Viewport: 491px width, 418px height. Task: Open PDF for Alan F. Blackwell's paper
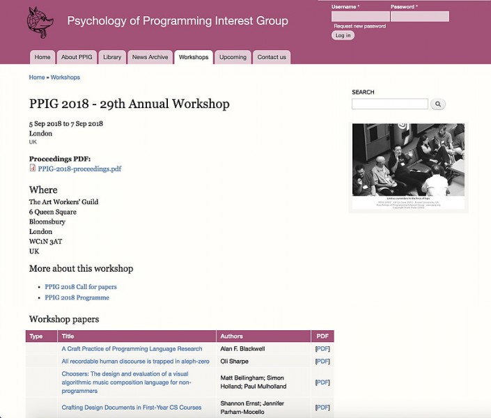[322, 349]
